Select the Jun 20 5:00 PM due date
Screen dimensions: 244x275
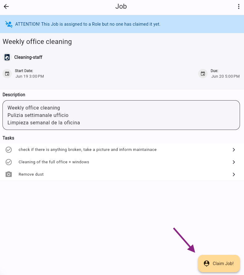[225, 76]
